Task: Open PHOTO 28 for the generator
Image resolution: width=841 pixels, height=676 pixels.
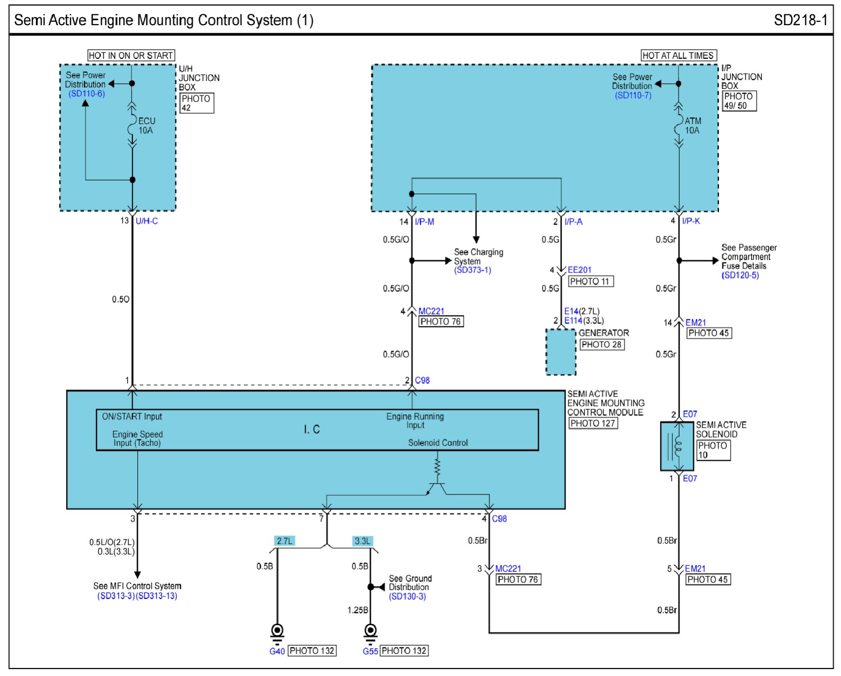Action: 601,345
